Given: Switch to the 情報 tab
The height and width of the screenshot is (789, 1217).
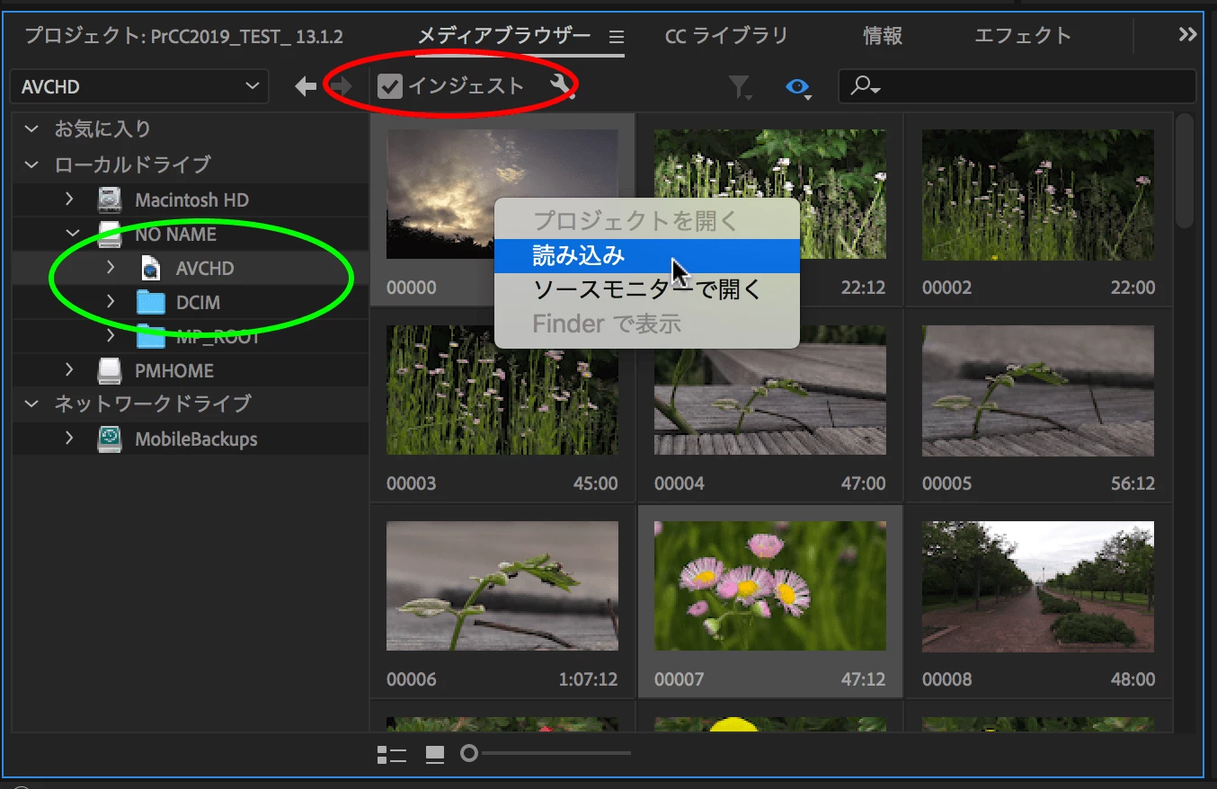Looking at the screenshot, I should (x=883, y=36).
